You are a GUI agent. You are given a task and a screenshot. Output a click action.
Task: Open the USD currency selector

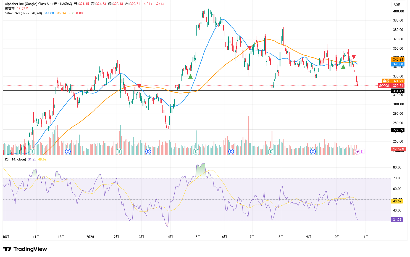click(397, 4)
